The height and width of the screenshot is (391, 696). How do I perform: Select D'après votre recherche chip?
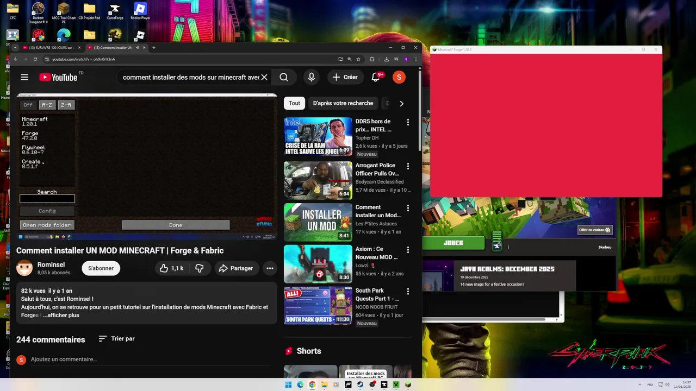point(343,103)
